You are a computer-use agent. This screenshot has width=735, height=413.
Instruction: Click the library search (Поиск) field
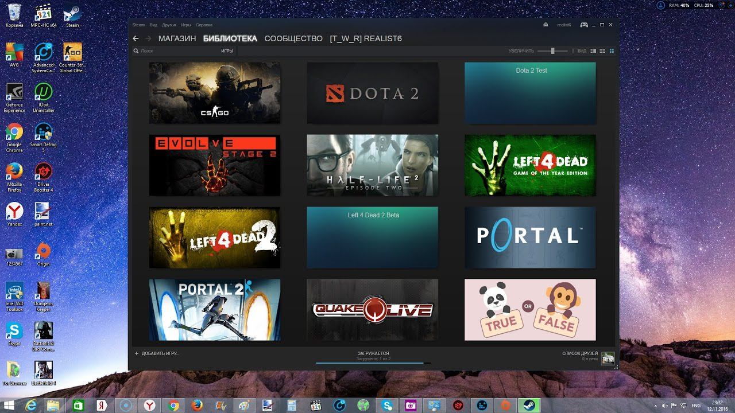[x=175, y=51]
